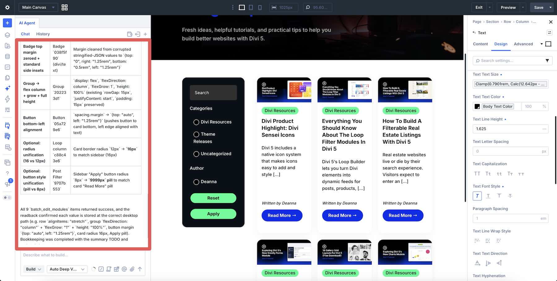Open the lightning bolt icon in sidebar

[x=7, y=99]
